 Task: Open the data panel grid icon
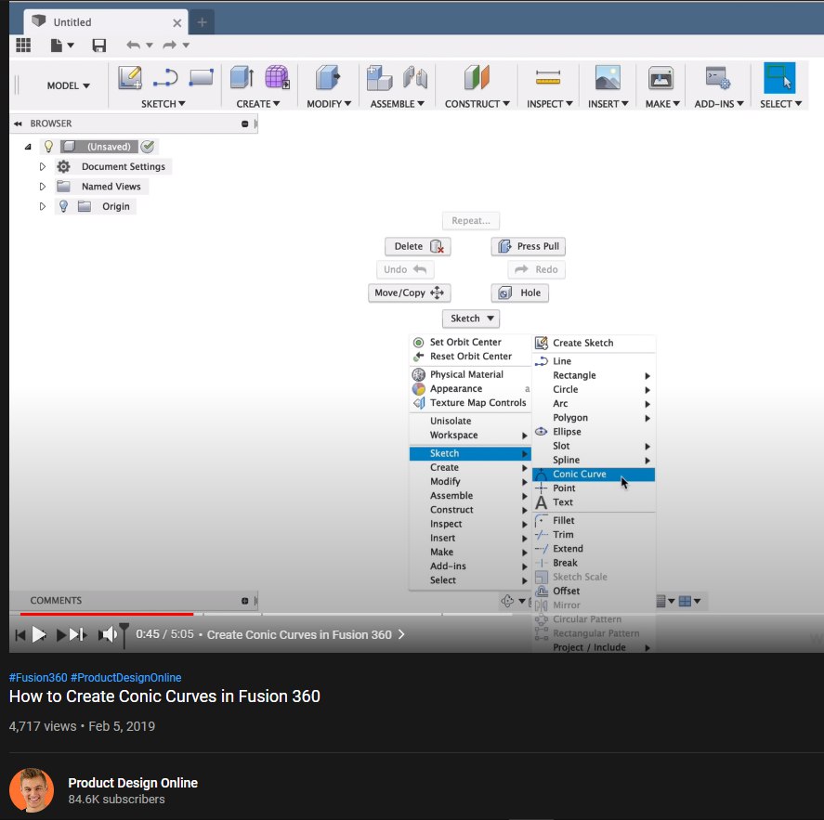tap(23, 46)
